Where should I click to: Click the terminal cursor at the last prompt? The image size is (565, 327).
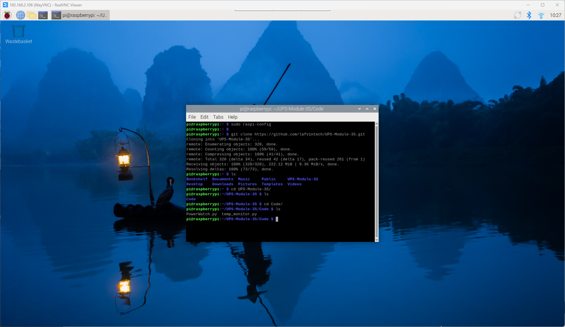277,219
